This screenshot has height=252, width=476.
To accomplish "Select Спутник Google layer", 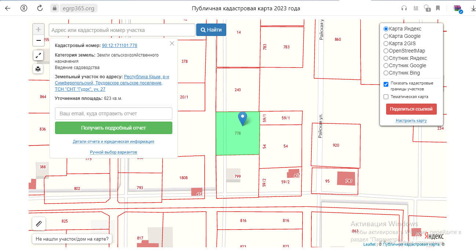I will pos(386,65).
